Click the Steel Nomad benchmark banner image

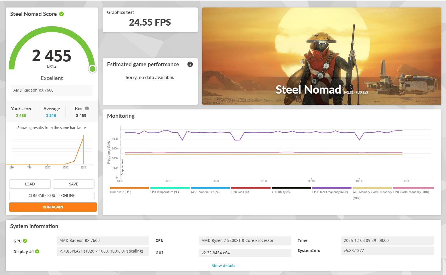[x=322, y=56]
